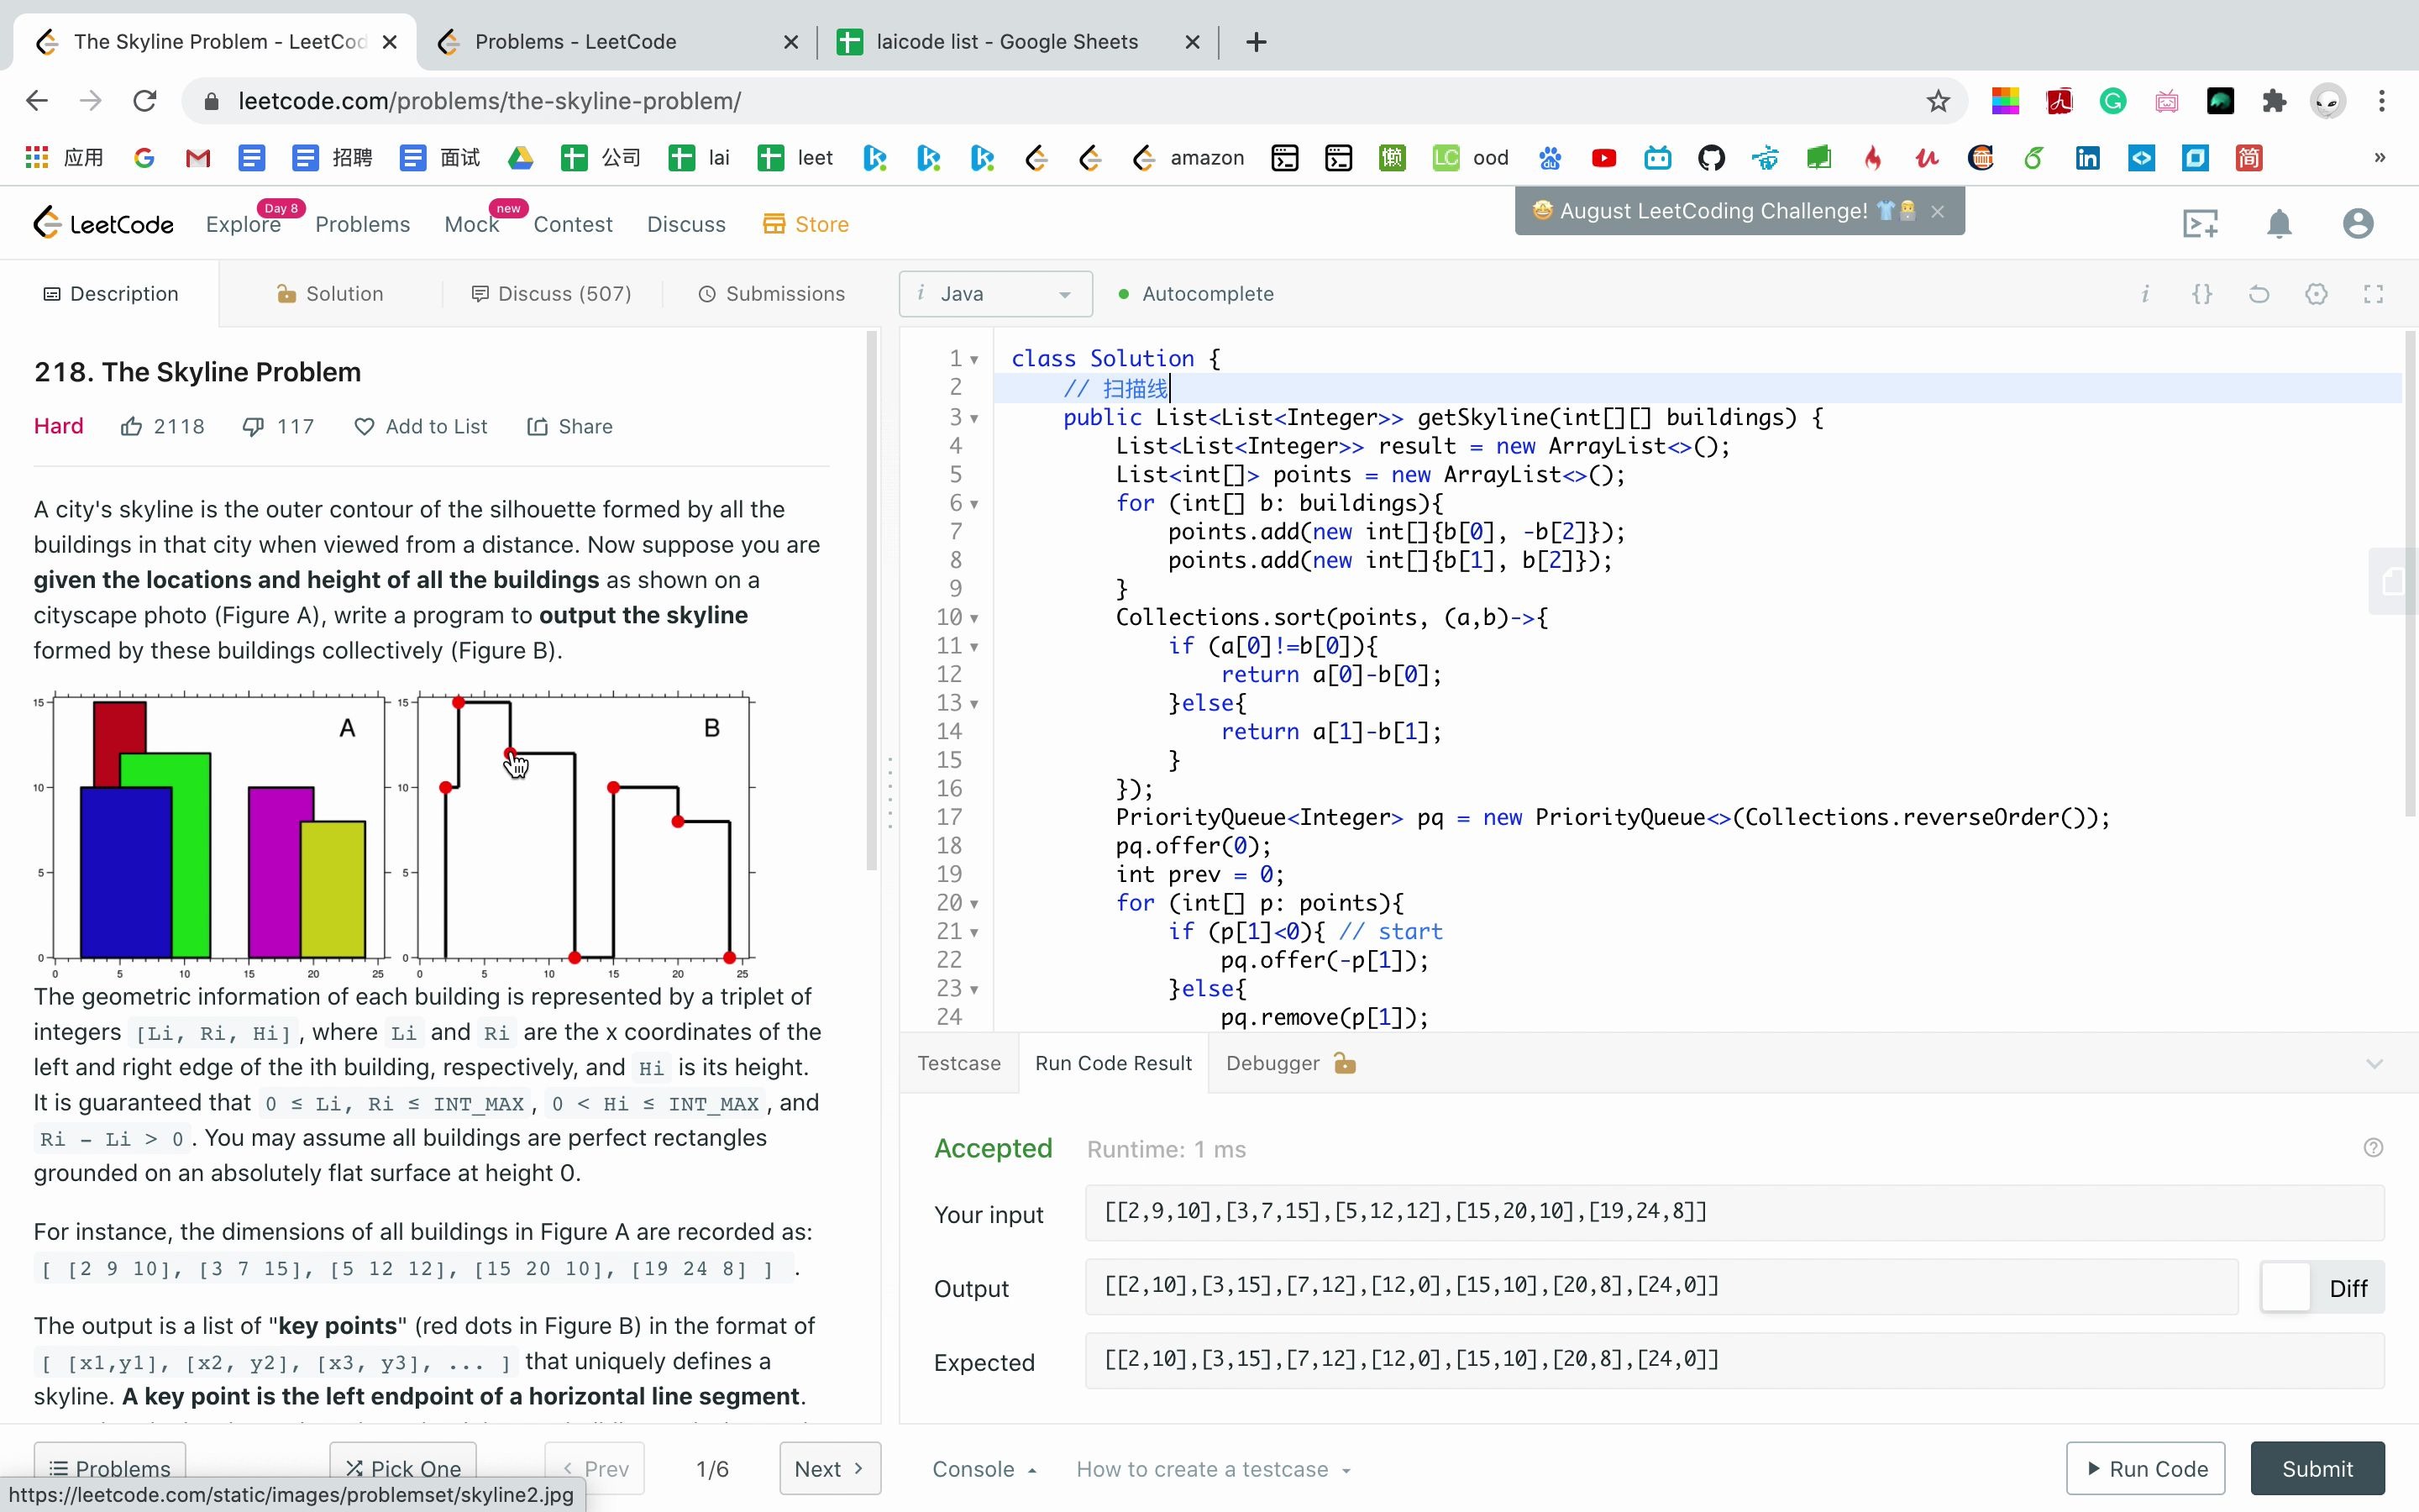The width and height of the screenshot is (2419, 1512).
Task: Open user profile avatar icon
Action: pos(2357,224)
